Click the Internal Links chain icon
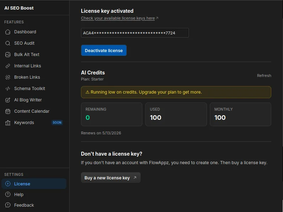The width and height of the screenshot is (283, 212). [8, 66]
